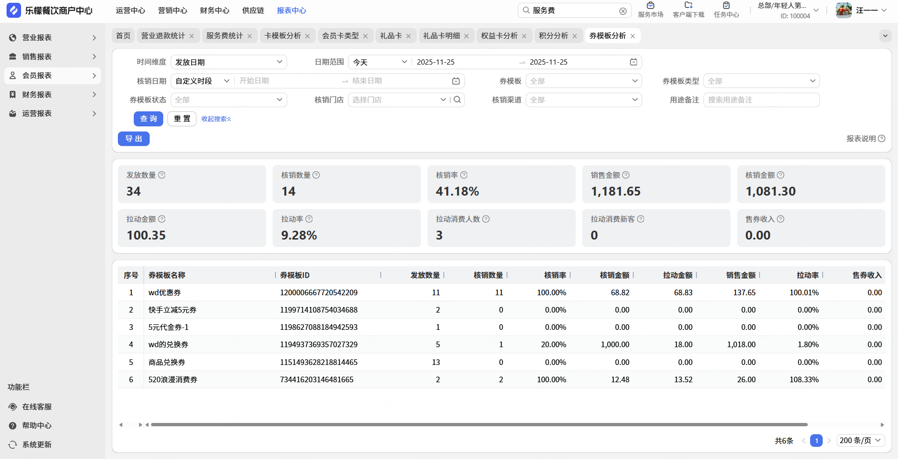Viewport: 898px width, 459px height.
Task: Open the 在线客服 support icon
Action: pos(13,407)
